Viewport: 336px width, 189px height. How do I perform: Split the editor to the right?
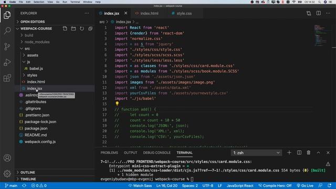(x=319, y=13)
